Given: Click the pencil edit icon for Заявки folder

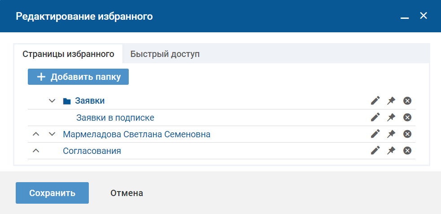Looking at the screenshot, I should (376, 101).
